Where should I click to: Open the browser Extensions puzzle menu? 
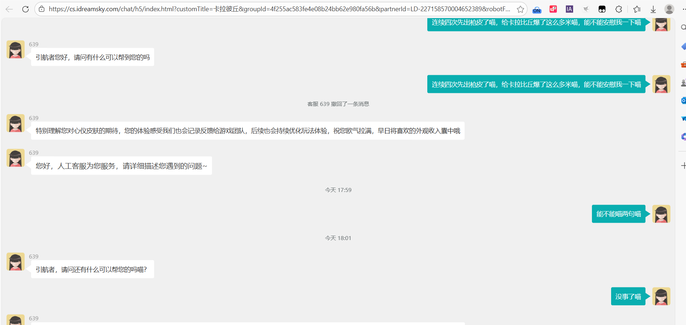pyautogui.click(x=619, y=9)
